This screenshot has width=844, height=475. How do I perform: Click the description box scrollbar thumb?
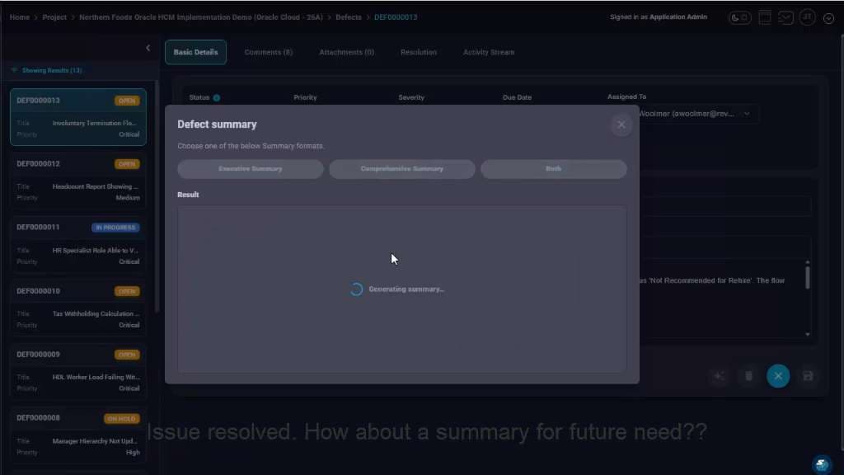808,278
